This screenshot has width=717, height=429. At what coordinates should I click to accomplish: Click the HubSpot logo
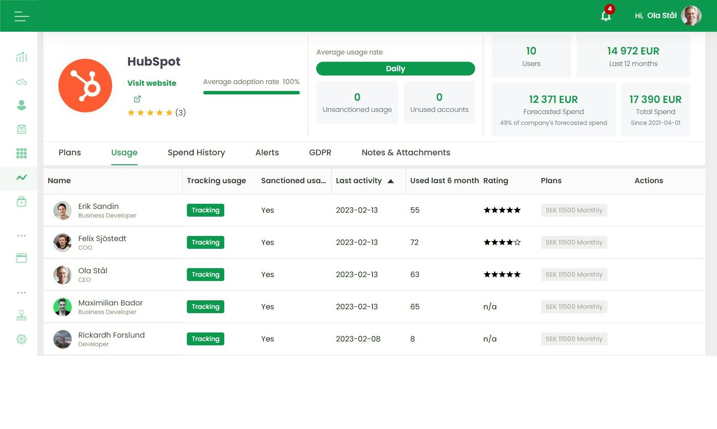pyautogui.click(x=85, y=85)
